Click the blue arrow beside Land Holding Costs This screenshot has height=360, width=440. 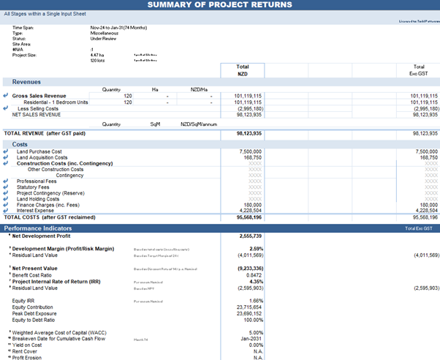[x=6, y=199]
